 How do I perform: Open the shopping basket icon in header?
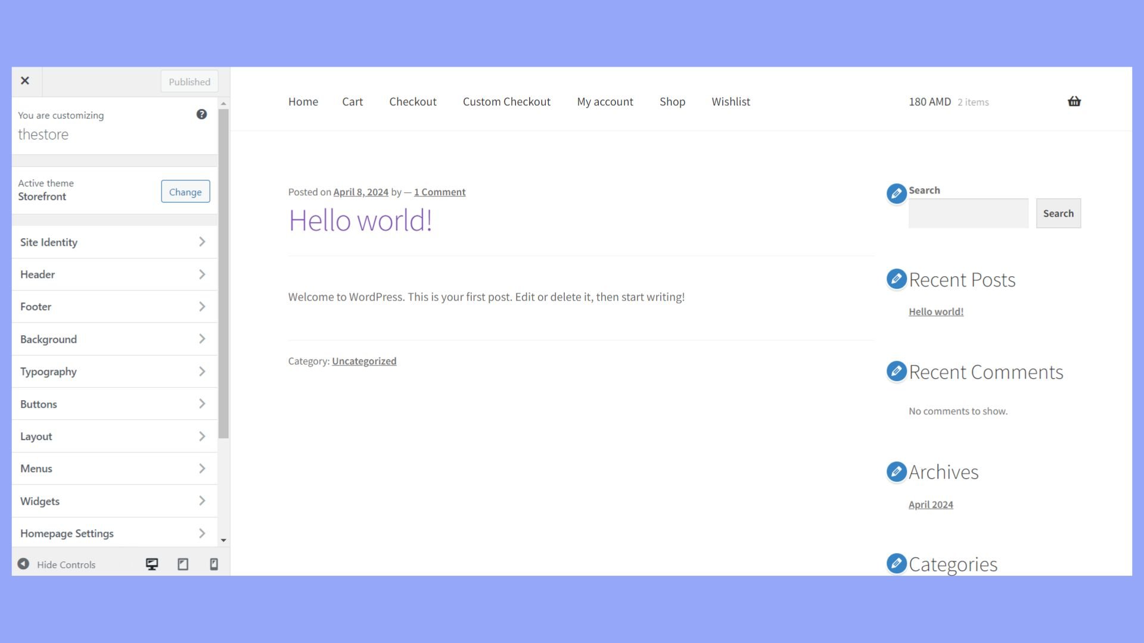[1074, 101]
